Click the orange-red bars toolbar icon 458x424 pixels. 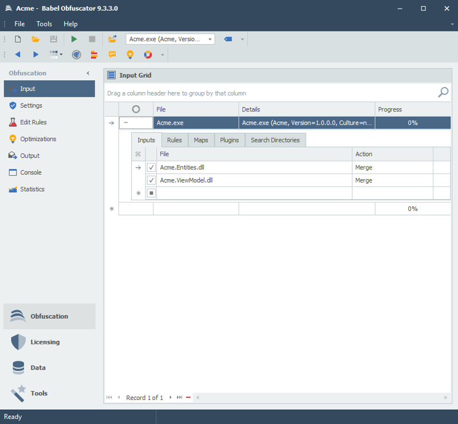pyautogui.click(x=94, y=54)
